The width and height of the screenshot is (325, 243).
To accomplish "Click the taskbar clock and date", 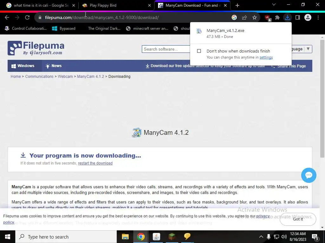I will pyautogui.click(x=298, y=237).
